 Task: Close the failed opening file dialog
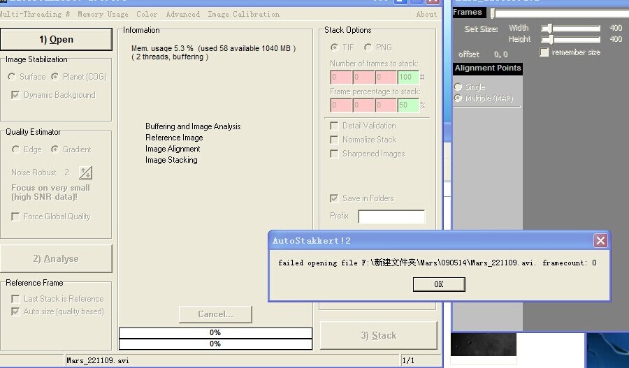600,240
